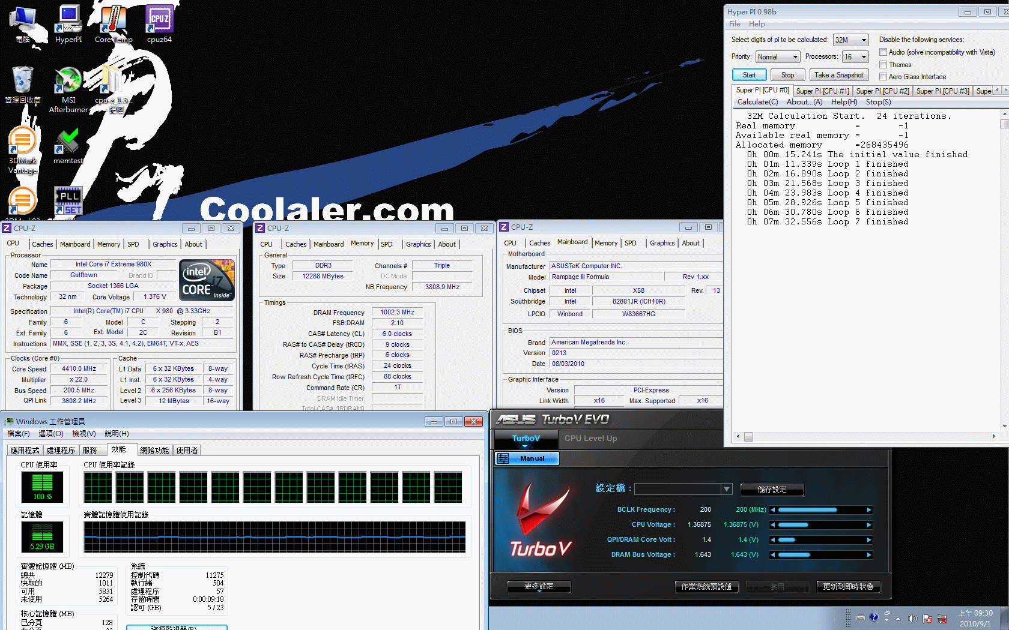Open the Computer (電腦) desktop icon
1009x630 pixels.
pyautogui.click(x=23, y=24)
